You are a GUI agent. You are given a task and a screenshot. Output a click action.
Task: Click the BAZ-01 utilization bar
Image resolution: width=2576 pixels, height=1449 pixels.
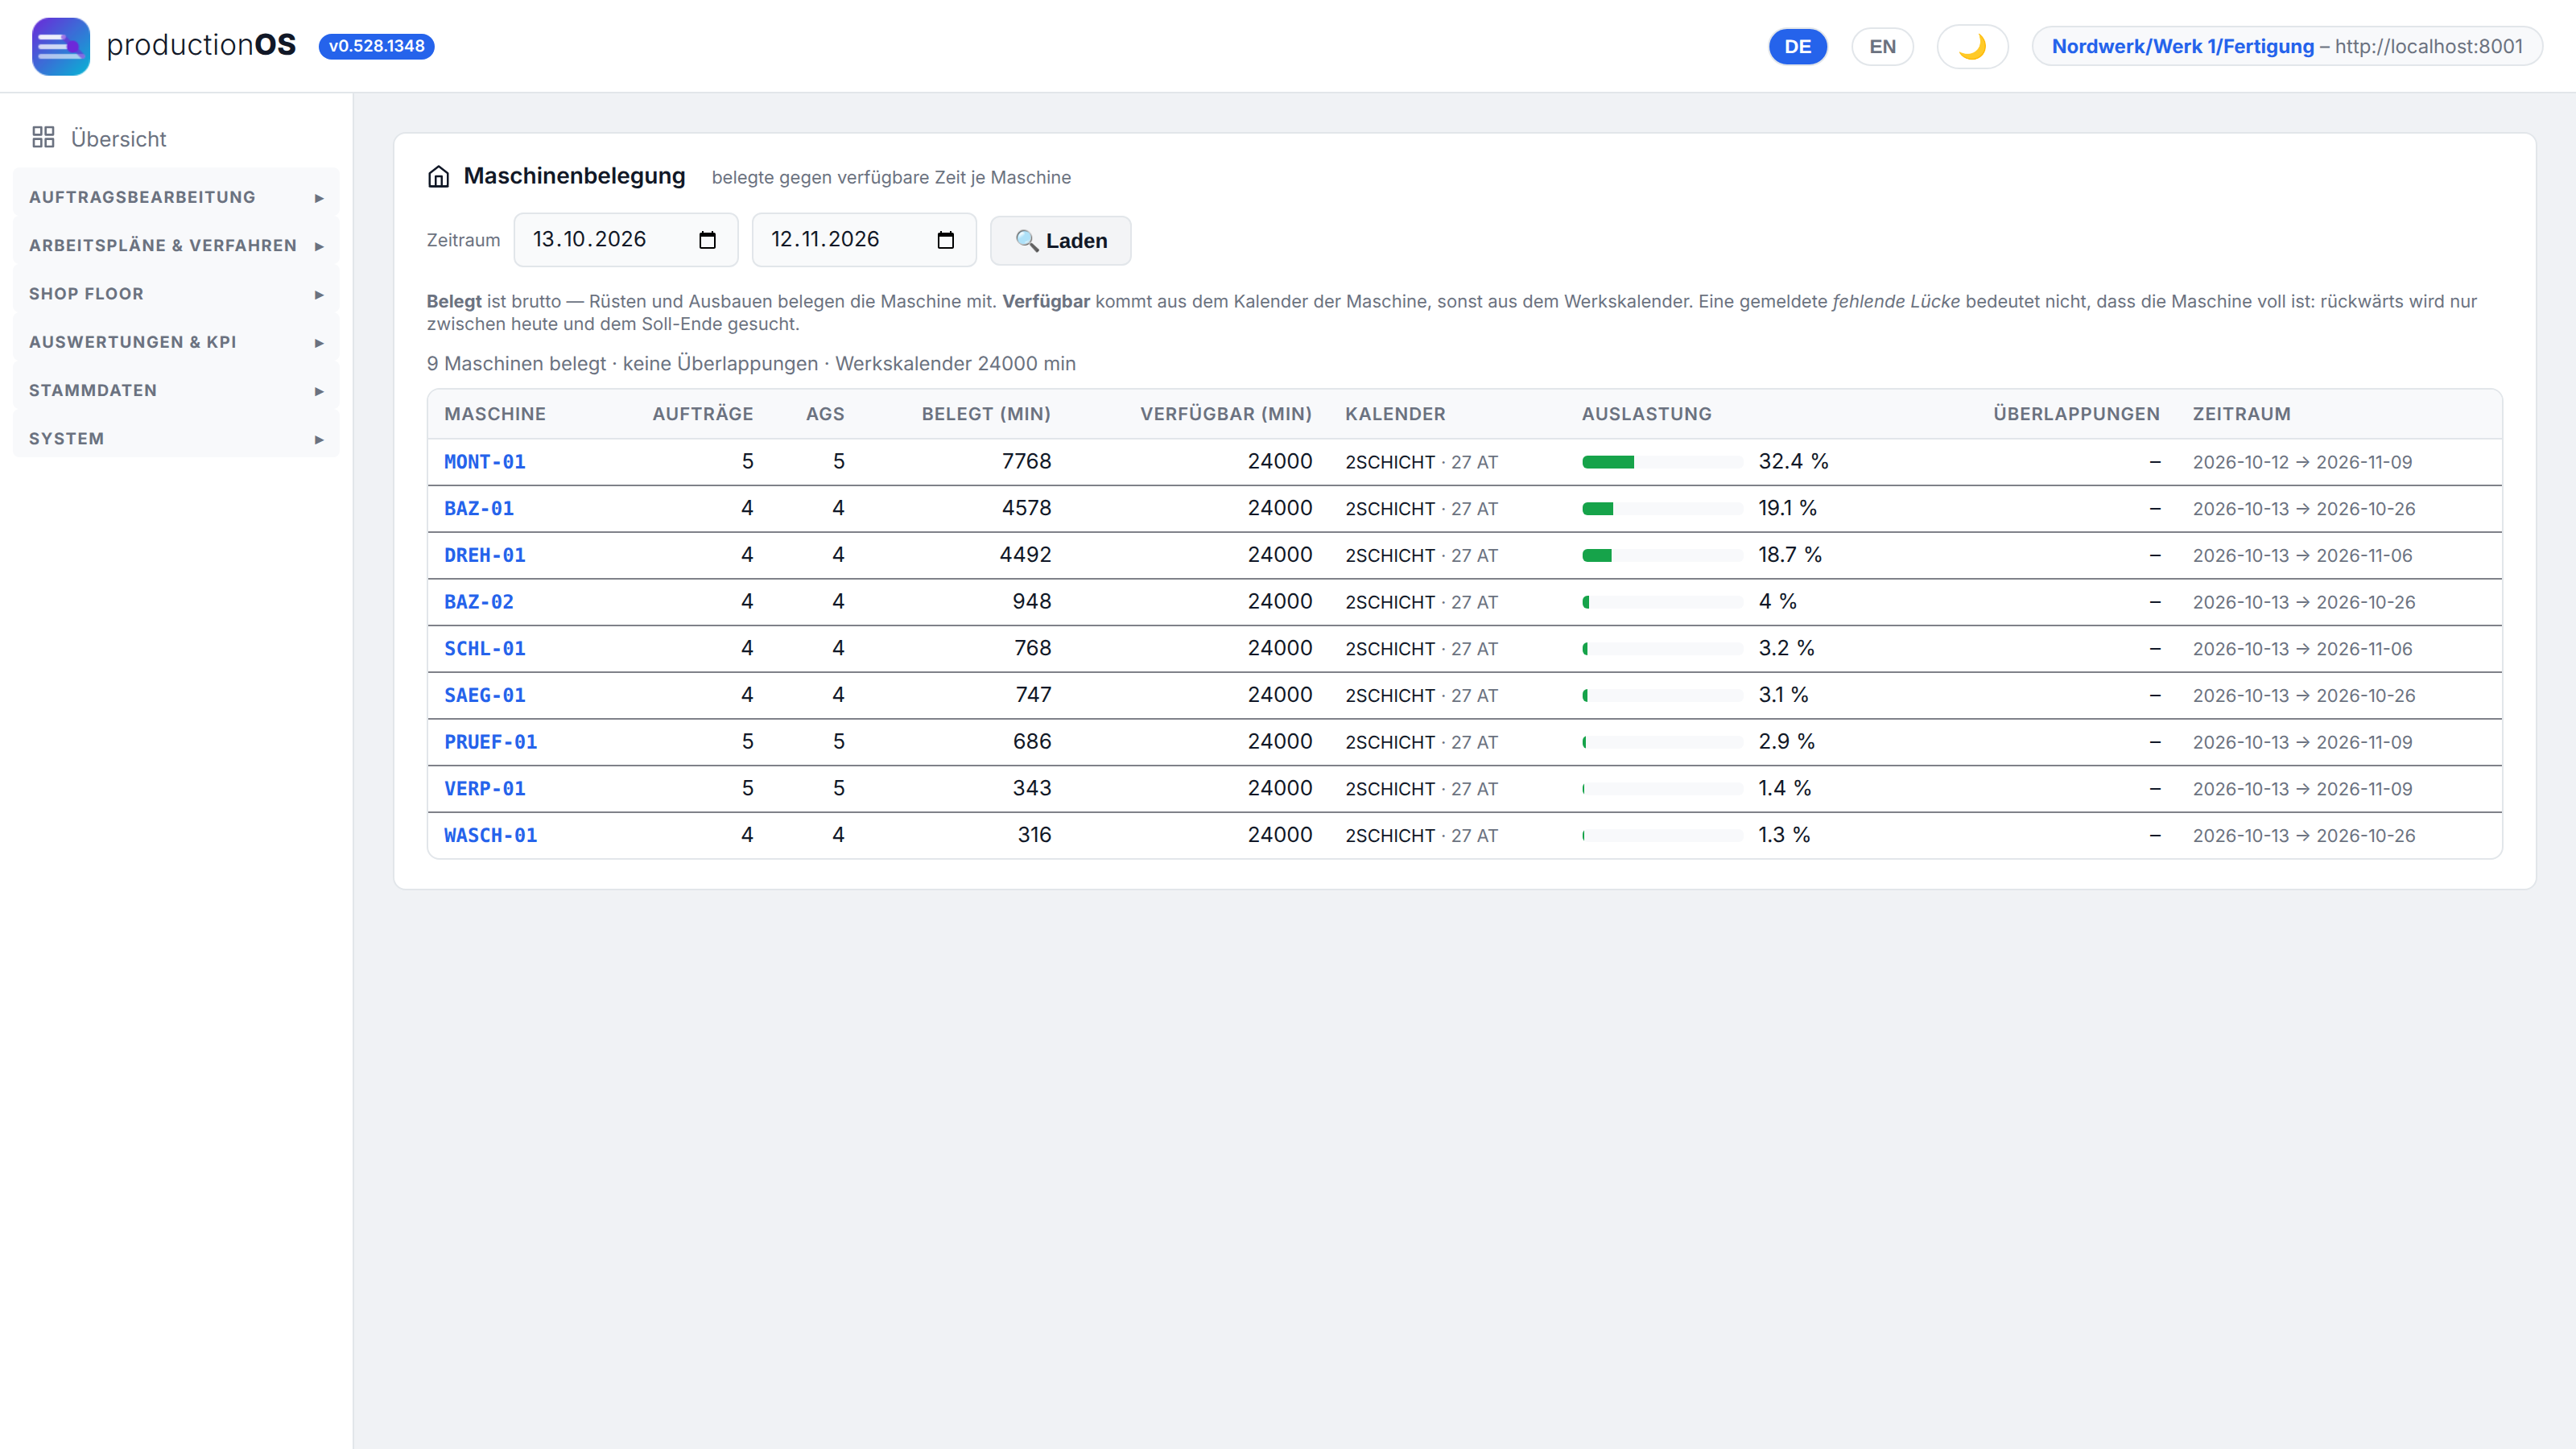(x=1662, y=509)
